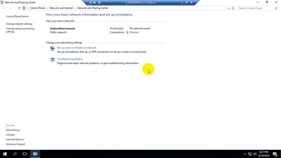Open the Windows Start menu
This screenshot has height=158, width=281.
pyautogui.click(x=5, y=154)
